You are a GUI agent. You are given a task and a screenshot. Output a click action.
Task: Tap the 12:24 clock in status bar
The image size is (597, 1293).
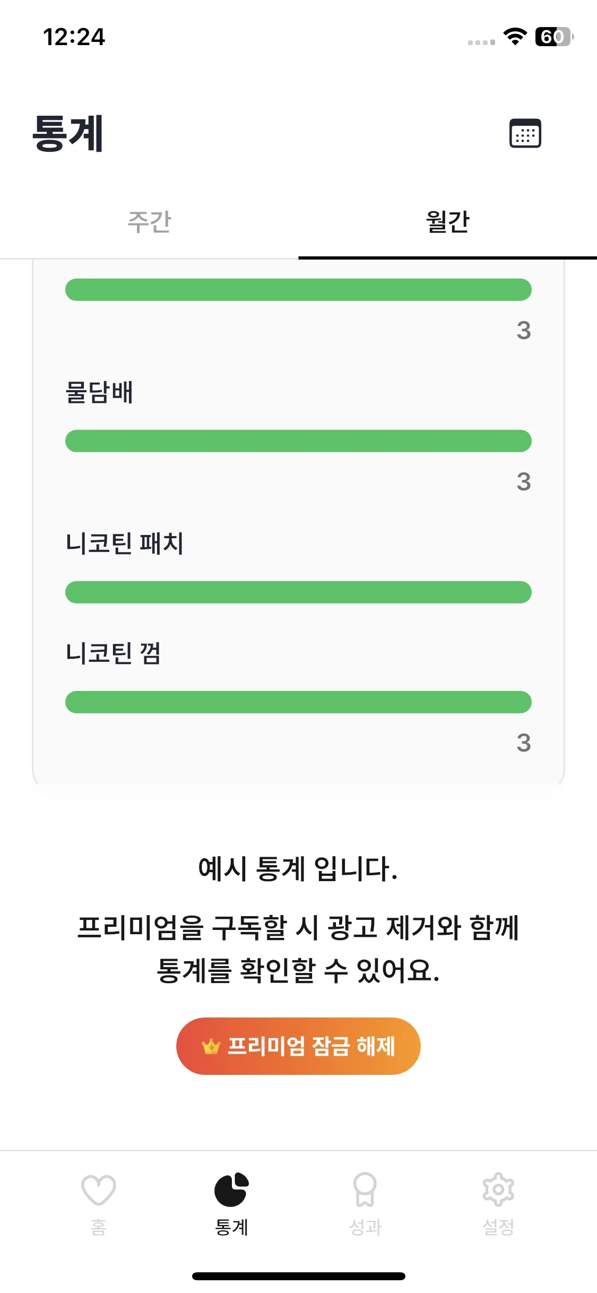pyautogui.click(x=74, y=37)
